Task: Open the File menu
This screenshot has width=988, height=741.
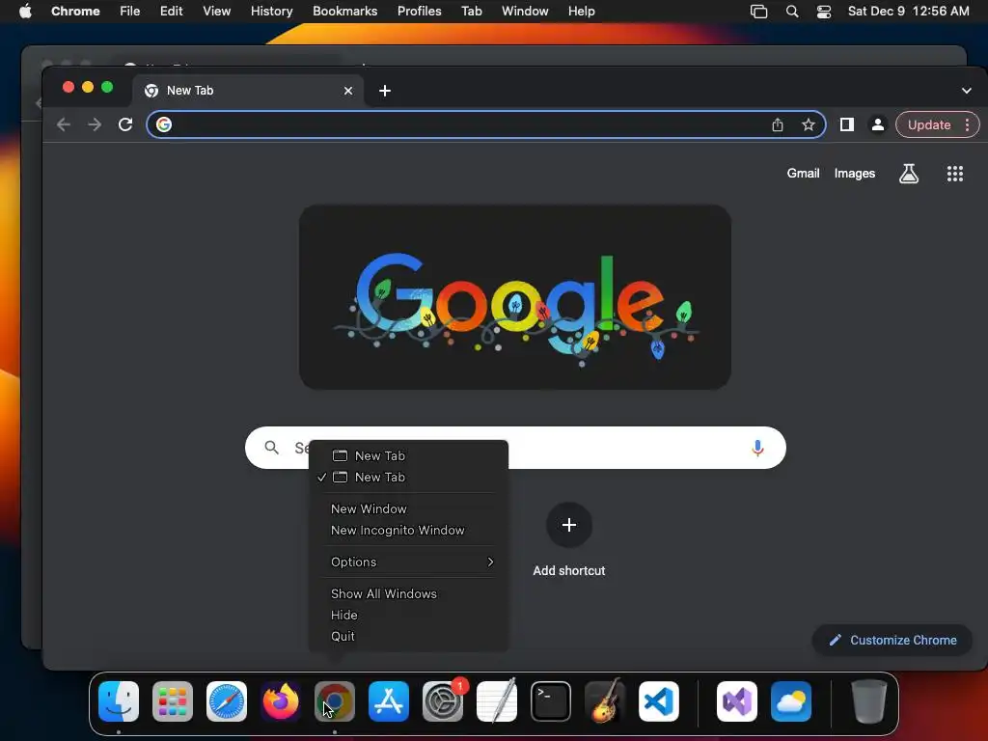Action: (x=130, y=12)
